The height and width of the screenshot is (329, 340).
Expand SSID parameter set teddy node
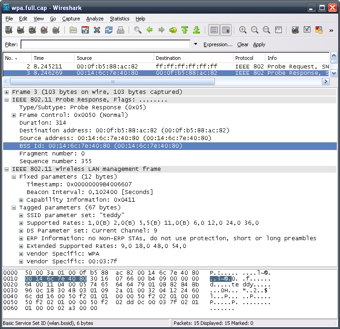tap(21, 215)
